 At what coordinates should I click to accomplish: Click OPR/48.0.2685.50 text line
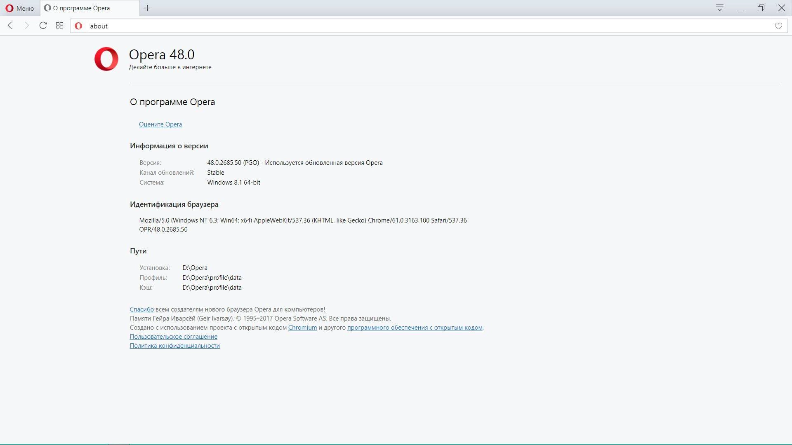[163, 230]
